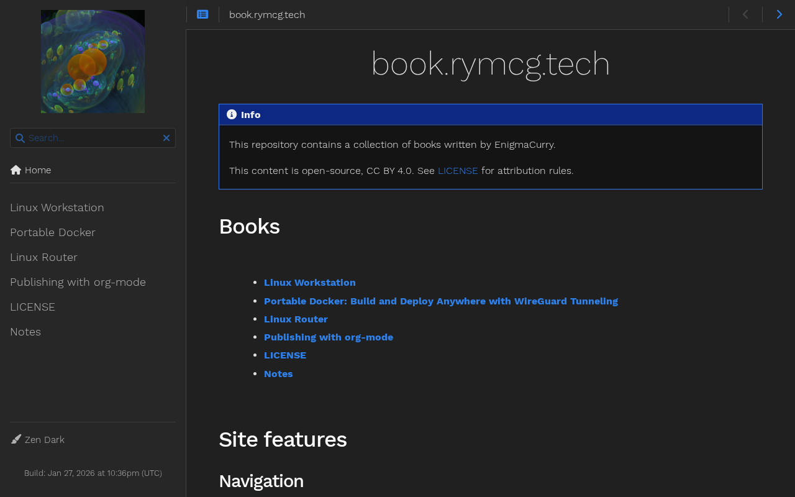Click the fractal logo image
Image resolution: width=795 pixels, height=497 pixels.
coord(93,62)
